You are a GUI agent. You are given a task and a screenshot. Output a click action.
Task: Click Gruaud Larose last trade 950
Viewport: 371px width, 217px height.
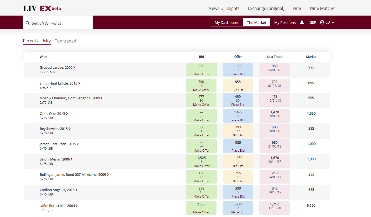[275, 69]
